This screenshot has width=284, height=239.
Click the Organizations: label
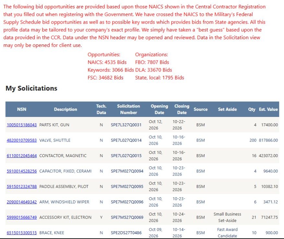pyautogui.click(x=152, y=55)
